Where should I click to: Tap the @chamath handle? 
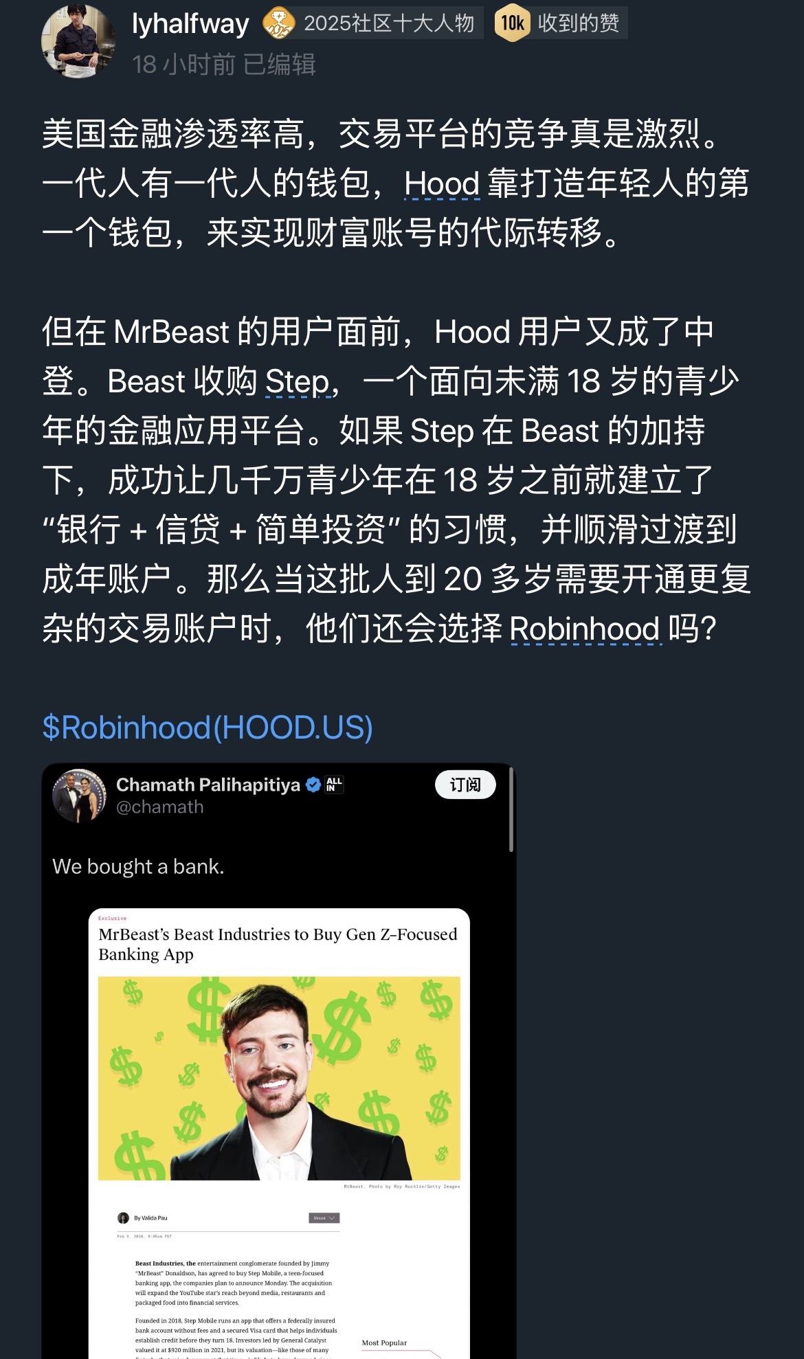(x=160, y=807)
